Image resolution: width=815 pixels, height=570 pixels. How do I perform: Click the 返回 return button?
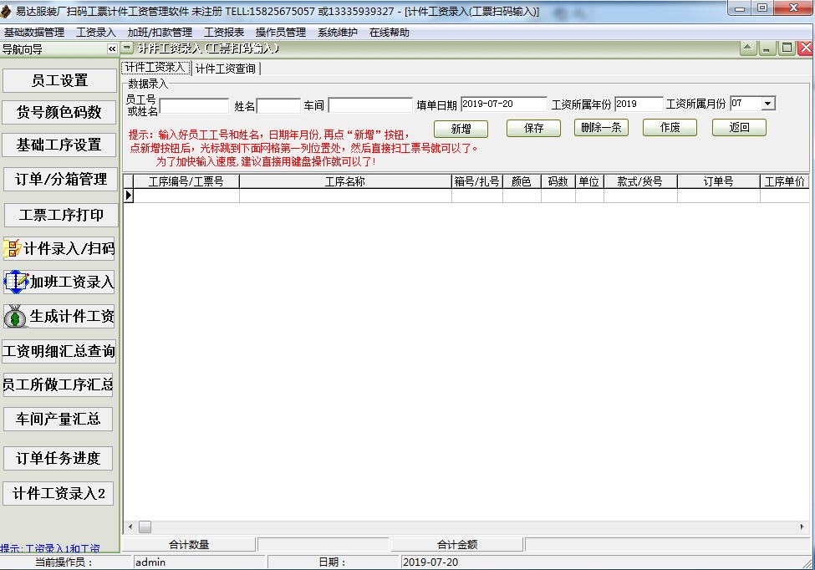(x=738, y=129)
